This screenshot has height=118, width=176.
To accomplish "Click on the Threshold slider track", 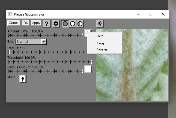I will tap(49, 62).
